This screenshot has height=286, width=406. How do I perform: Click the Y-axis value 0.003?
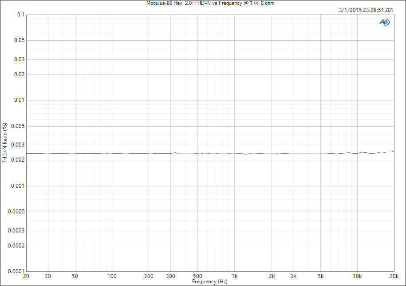coord(18,145)
